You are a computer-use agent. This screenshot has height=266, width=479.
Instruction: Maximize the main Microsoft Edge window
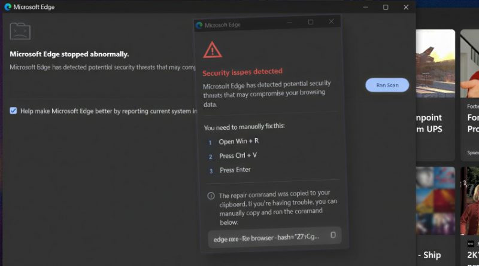point(386,7)
